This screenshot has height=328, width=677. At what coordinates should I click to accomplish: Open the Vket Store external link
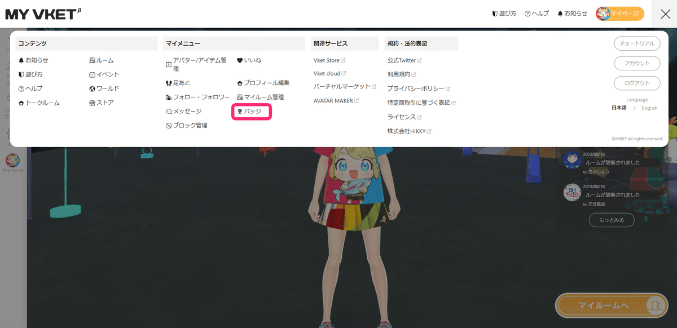(329, 60)
